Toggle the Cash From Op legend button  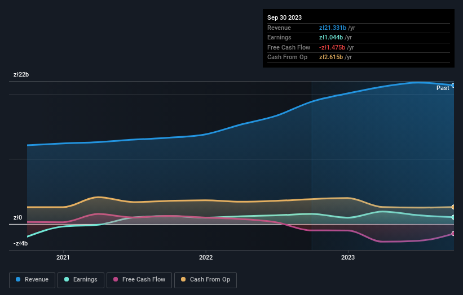pos(205,280)
